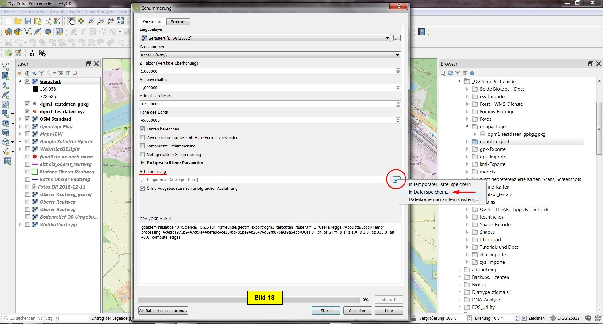Expand Fortgeschrittene Parameter section
603x324 pixels.
[143, 162]
